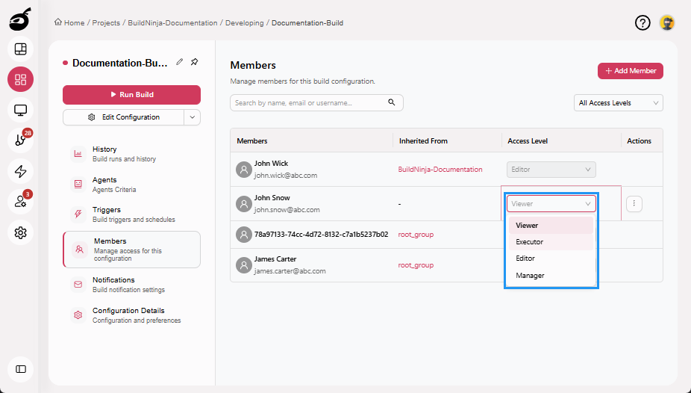
Task: Click Documentation-Build in the breadcrumb
Action: pos(307,23)
